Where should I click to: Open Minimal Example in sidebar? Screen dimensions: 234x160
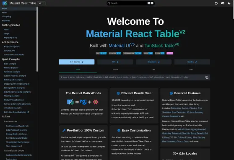(11, 68)
